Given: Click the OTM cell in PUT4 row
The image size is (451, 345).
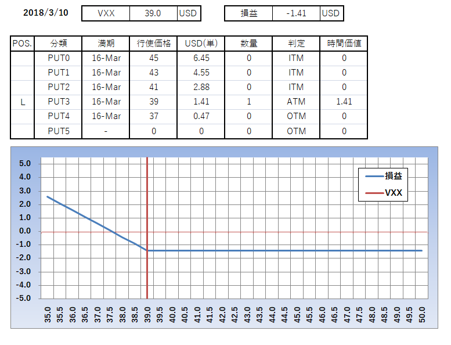Looking at the screenshot, I should click(x=296, y=116).
